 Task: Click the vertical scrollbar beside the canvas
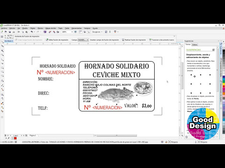pos(182,76)
